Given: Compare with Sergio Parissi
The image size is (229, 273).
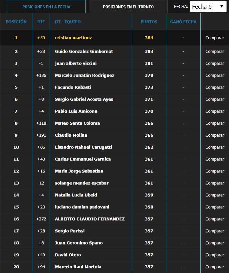Looking at the screenshot, I should [215, 231].
